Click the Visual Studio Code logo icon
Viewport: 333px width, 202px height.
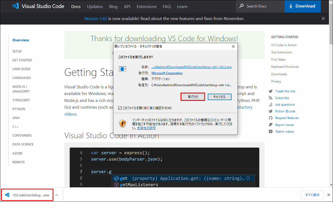click(x=15, y=6)
